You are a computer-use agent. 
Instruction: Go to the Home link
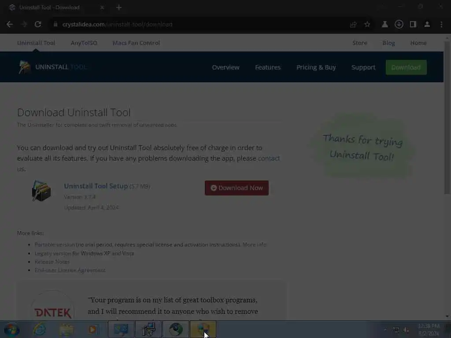pos(418,43)
